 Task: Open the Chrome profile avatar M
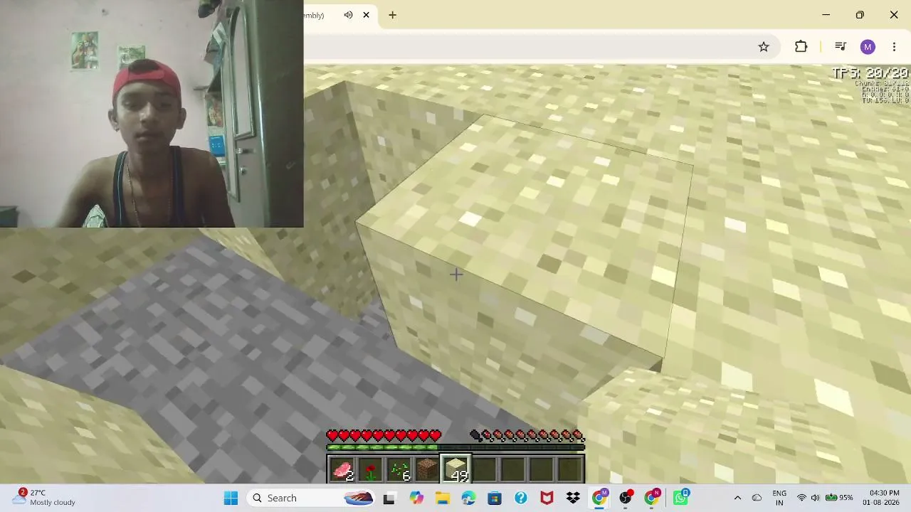pyautogui.click(x=867, y=47)
